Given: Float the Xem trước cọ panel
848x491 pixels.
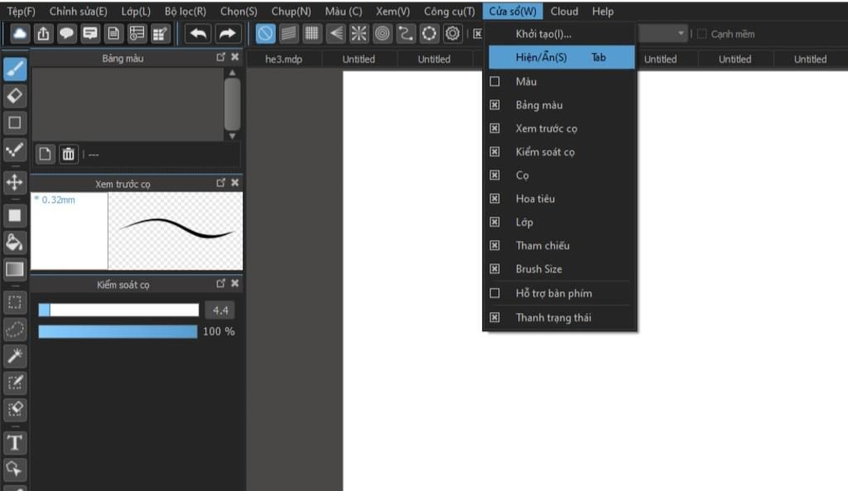Looking at the screenshot, I should (x=220, y=183).
